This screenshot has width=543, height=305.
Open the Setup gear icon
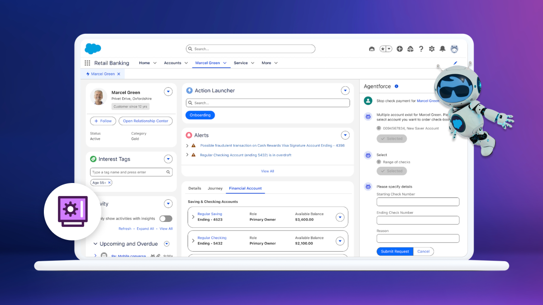431,48
